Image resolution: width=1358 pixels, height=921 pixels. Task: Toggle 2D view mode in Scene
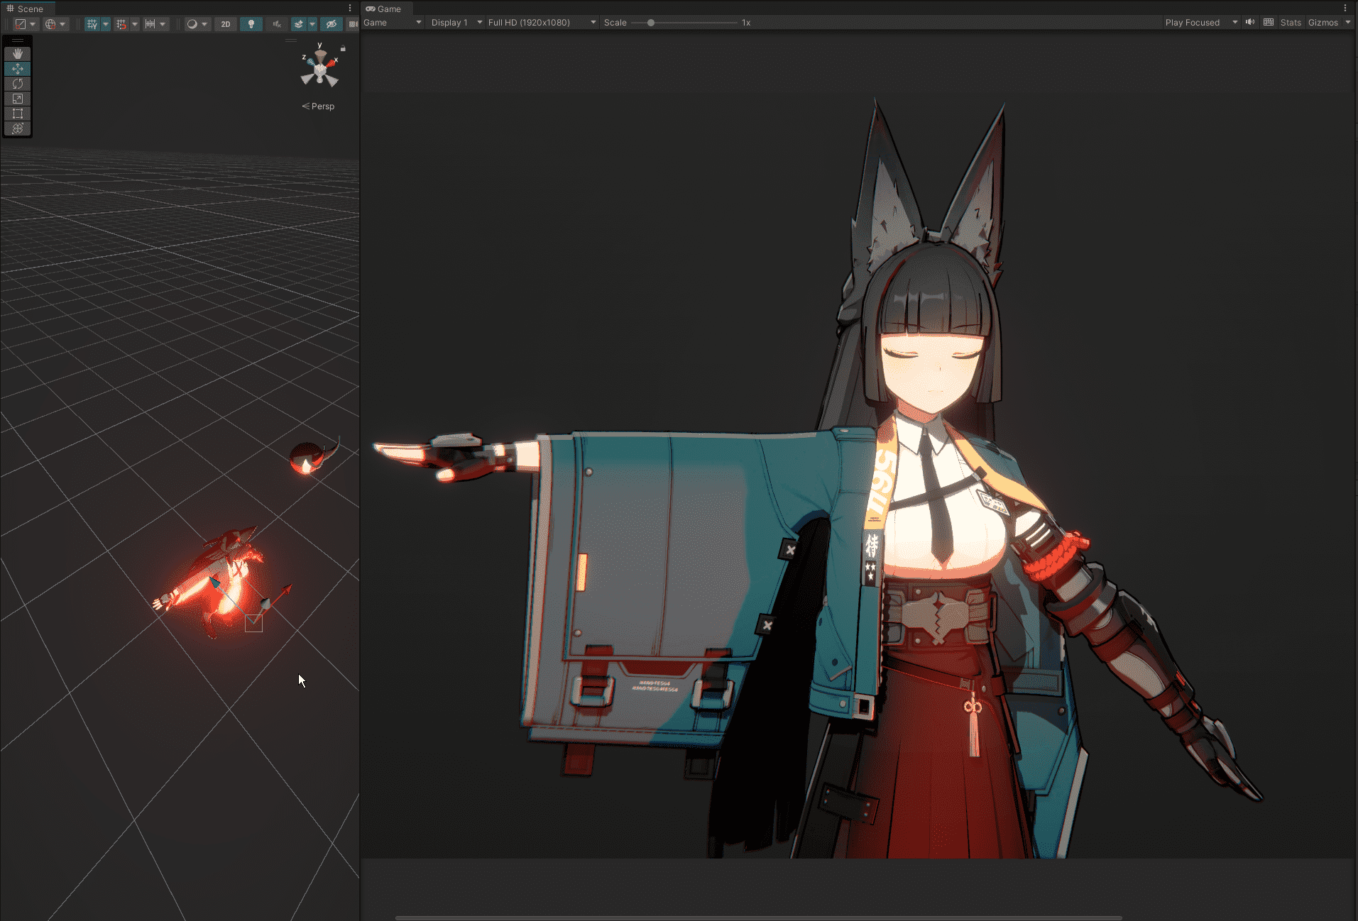pos(226,24)
